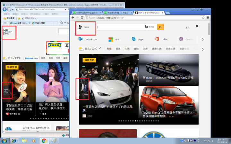Open a new tab in Chrome
Viewport: 231px width, 144px height.
pyautogui.click(x=168, y=13)
